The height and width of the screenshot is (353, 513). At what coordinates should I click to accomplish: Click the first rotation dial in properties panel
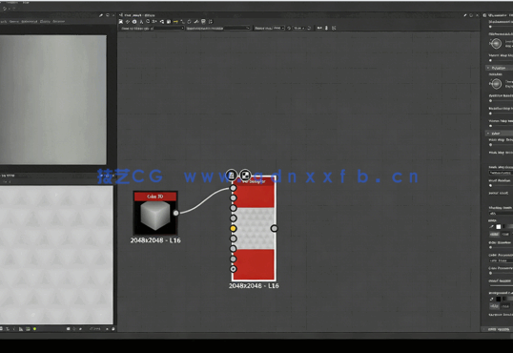pos(496,43)
